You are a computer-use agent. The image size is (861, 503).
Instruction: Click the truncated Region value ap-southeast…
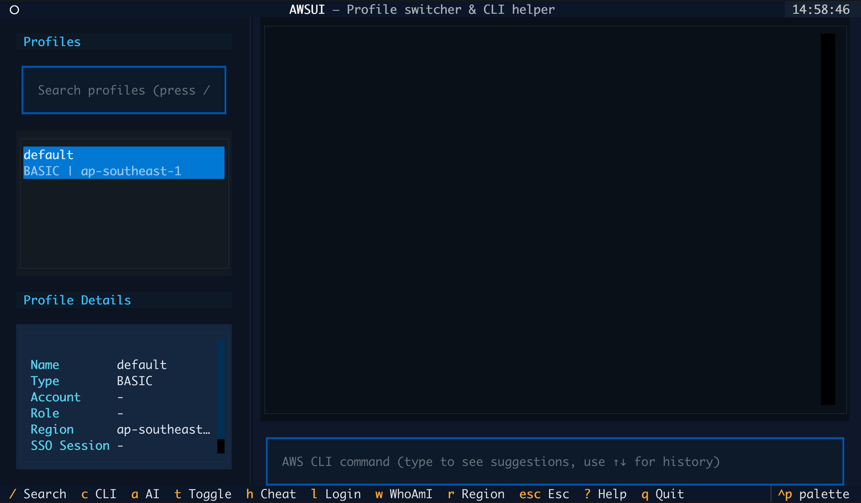(163, 429)
